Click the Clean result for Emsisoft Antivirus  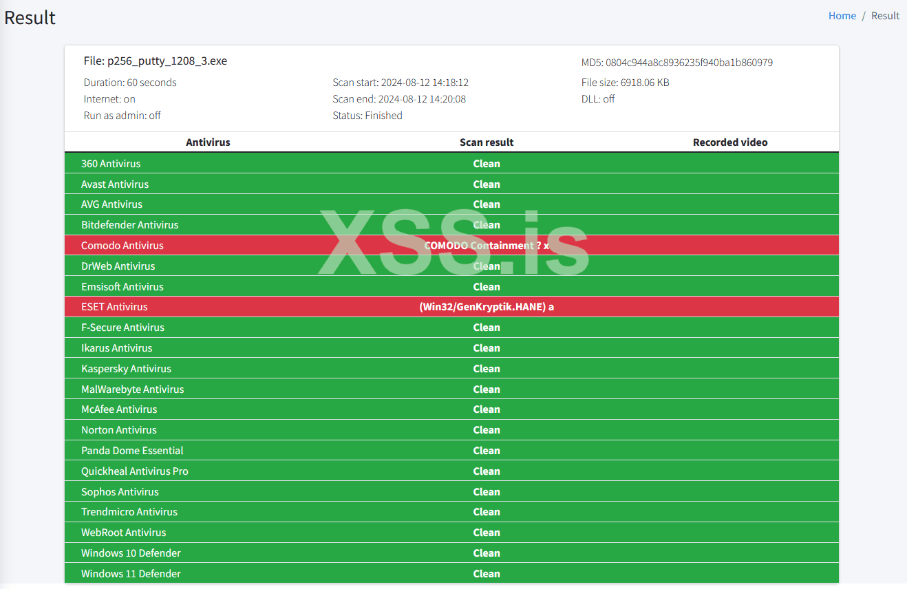[487, 287]
